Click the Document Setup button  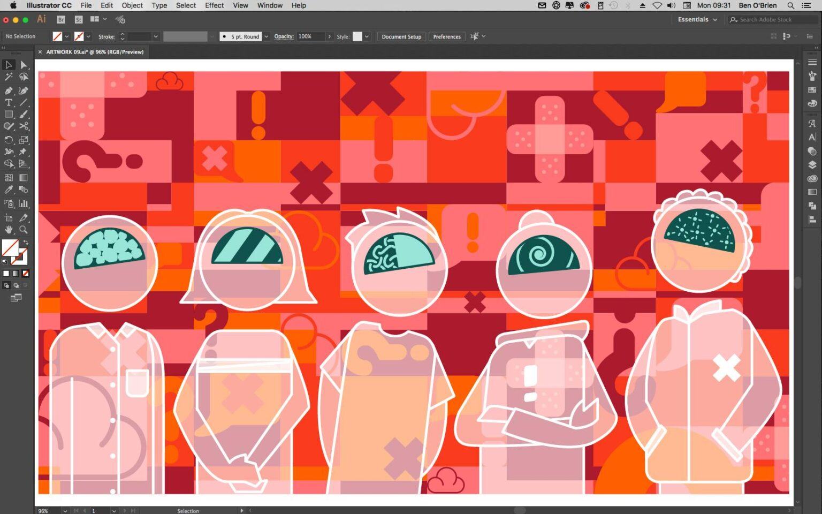coord(401,36)
